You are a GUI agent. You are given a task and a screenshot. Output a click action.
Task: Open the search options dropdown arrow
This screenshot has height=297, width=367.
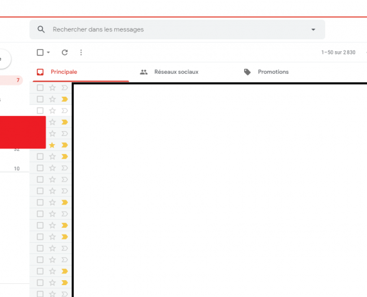[x=313, y=29]
